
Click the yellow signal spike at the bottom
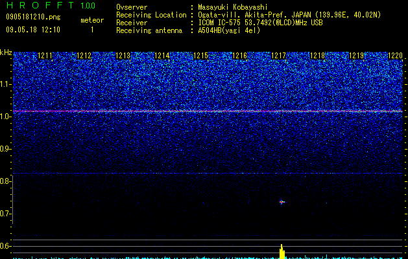(x=282, y=251)
